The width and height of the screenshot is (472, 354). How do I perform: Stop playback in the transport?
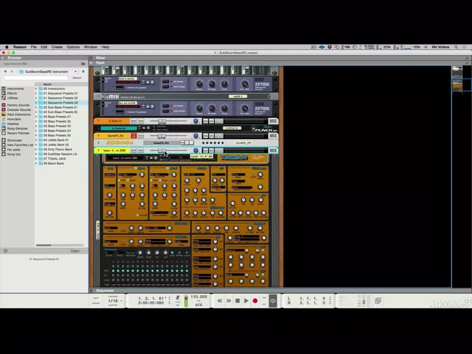237,301
